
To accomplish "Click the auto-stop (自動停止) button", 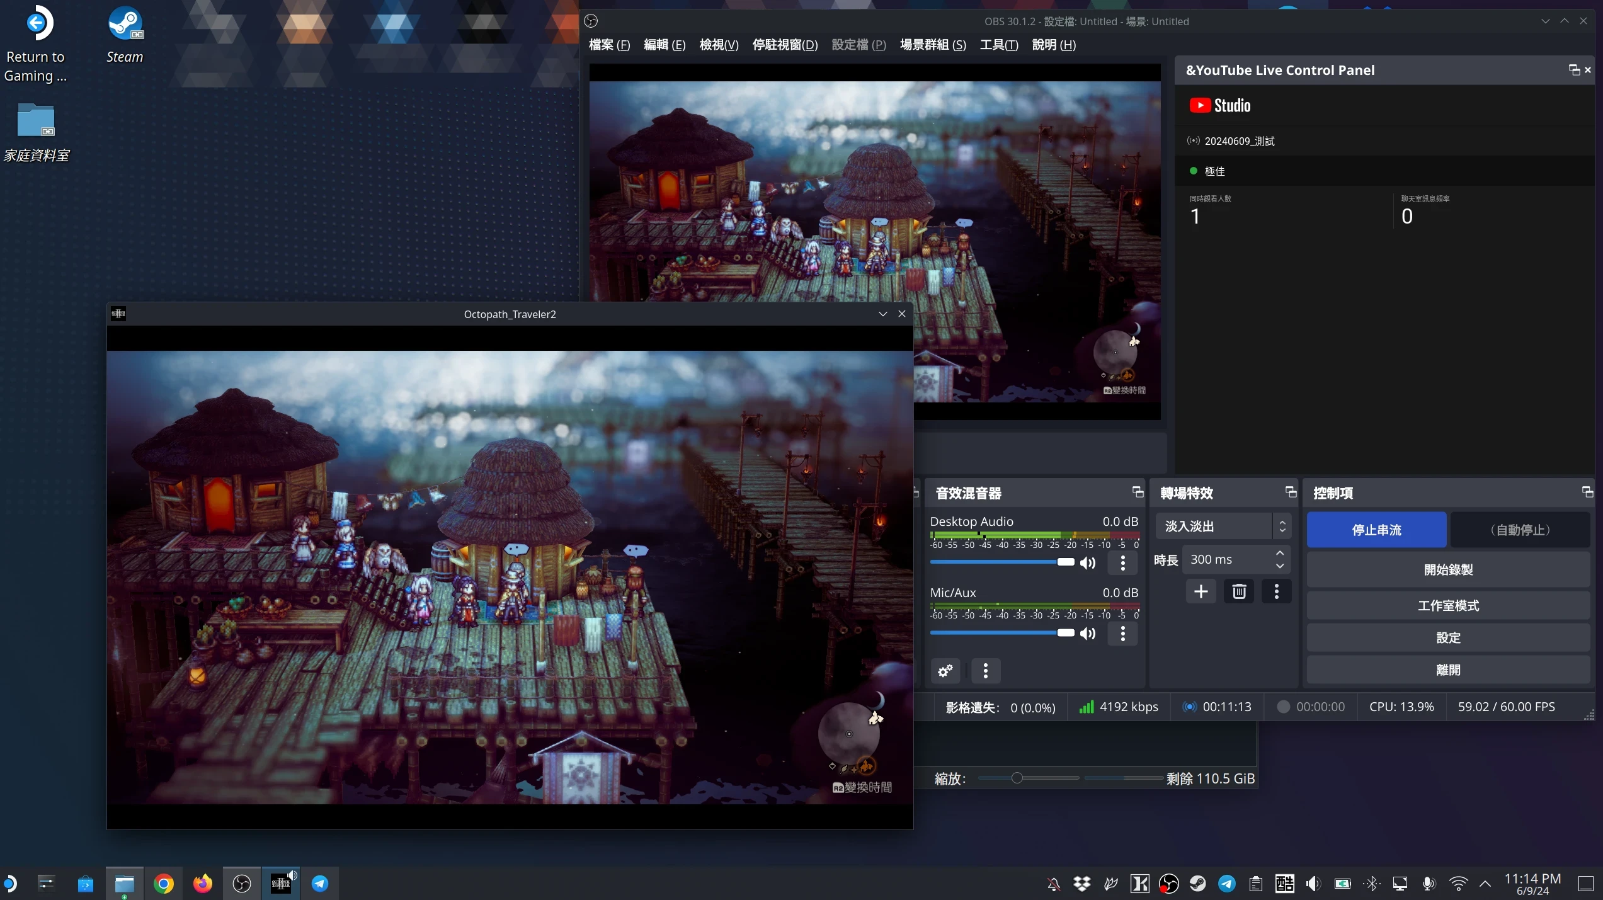I will click(x=1520, y=530).
